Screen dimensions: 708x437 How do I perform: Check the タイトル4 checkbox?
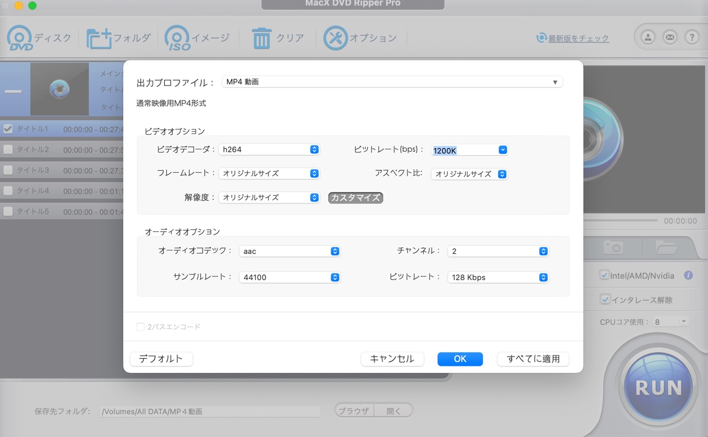pyautogui.click(x=8, y=190)
